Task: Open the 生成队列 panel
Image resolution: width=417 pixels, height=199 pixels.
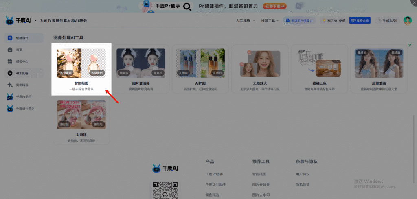Action: tap(387, 20)
